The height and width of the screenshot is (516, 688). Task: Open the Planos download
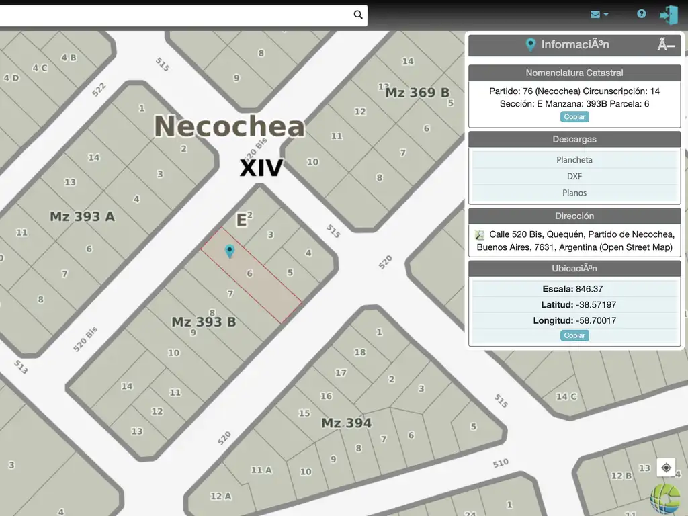pyautogui.click(x=574, y=193)
